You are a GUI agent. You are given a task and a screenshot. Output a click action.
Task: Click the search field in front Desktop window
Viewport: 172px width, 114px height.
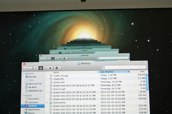click(x=124, y=67)
